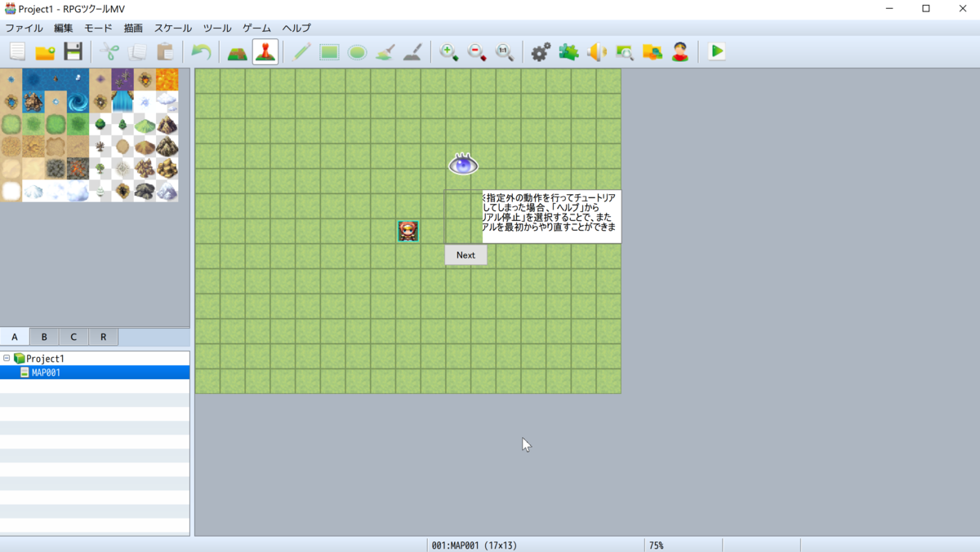Click the blue eye tutorial icon
The width and height of the screenshot is (980, 552).
pos(463,164)
